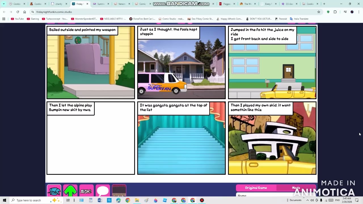Go to the browser home page
Screen dimensions: 363x204
coord(24,12)
